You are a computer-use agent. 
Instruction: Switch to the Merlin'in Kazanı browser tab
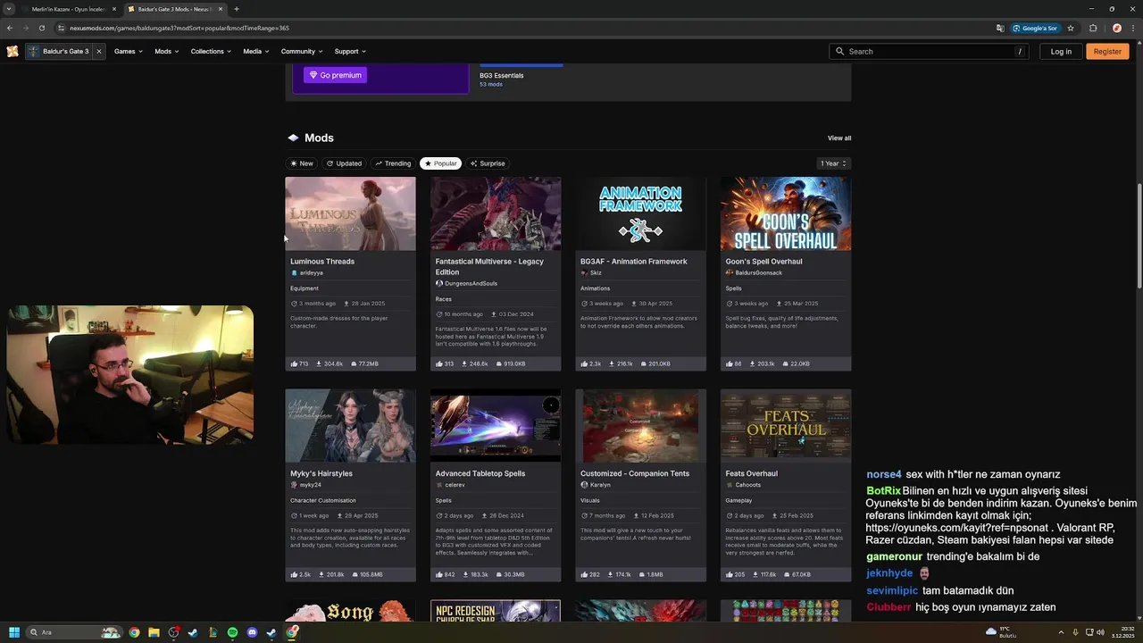coord(70,9)
